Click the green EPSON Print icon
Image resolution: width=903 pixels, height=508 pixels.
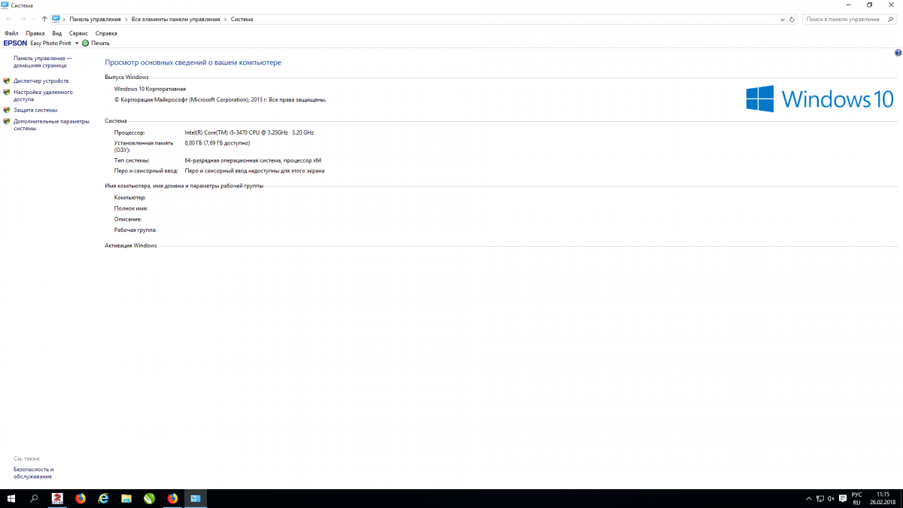pos(85,44)
